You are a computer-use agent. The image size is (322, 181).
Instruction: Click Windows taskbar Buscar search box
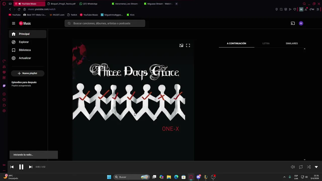[x=132, y=177]
